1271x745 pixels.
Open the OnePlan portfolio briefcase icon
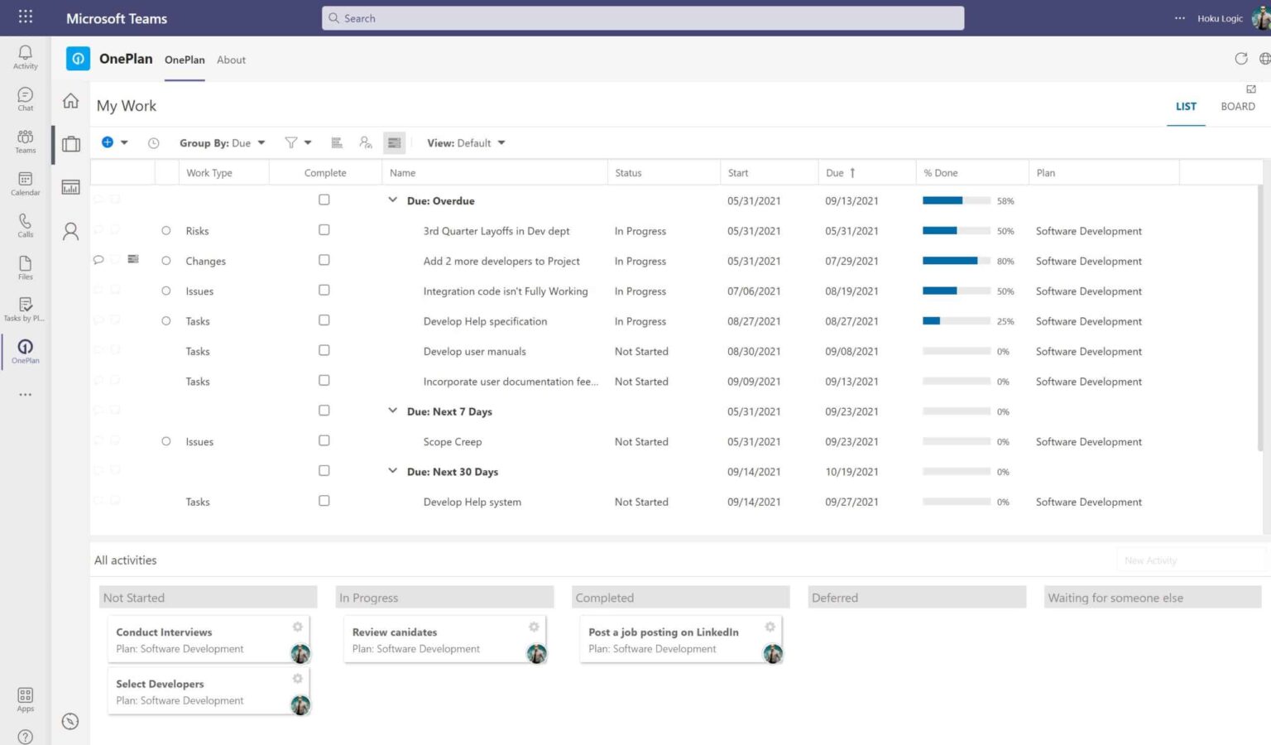(71, 144)
